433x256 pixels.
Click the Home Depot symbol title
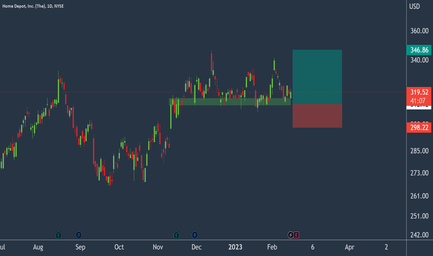[33, 6]
